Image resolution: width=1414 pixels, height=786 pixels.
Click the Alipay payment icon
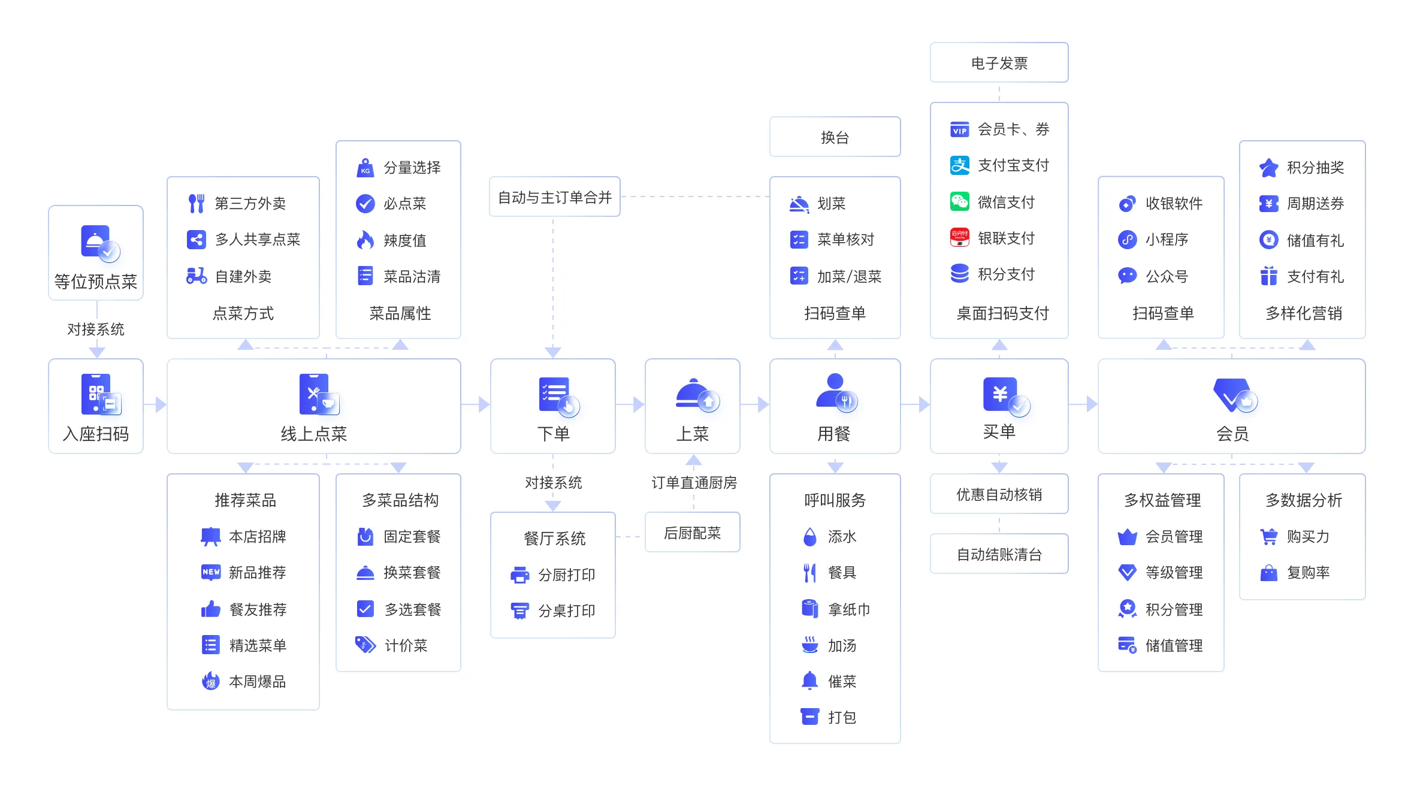pos(959,165)
